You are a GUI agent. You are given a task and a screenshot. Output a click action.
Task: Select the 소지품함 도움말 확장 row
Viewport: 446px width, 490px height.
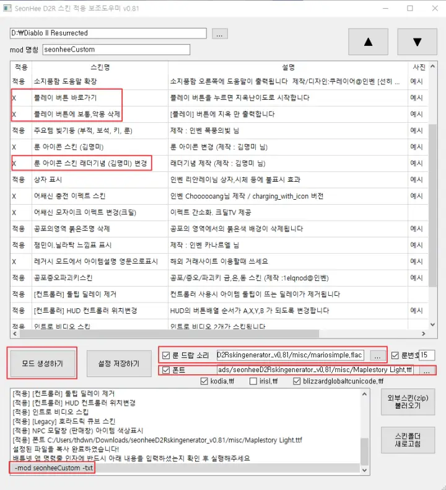(219, 81)
